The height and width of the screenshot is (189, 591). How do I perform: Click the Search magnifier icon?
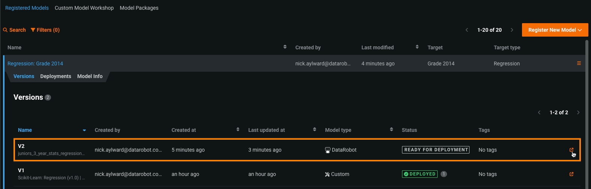(x=5, y=30)
